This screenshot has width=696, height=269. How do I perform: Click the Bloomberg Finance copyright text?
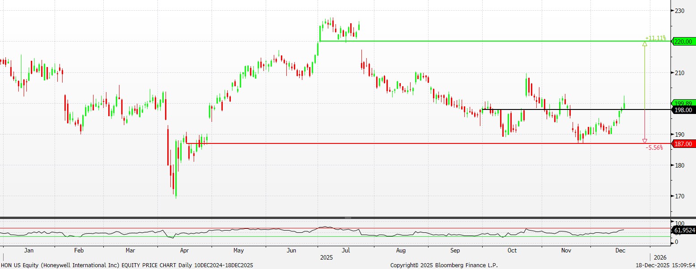click(x=444, y=265)
